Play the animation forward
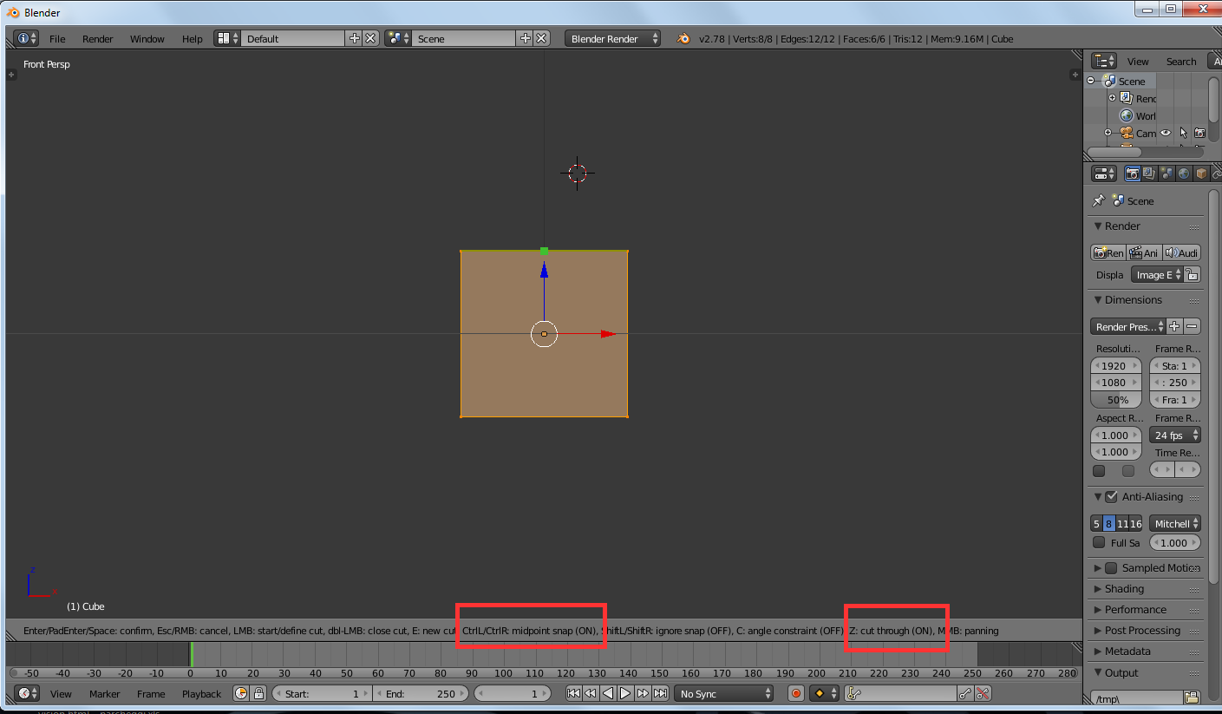The width and height of the screenshot is (1222, 714). pos(625,693)
